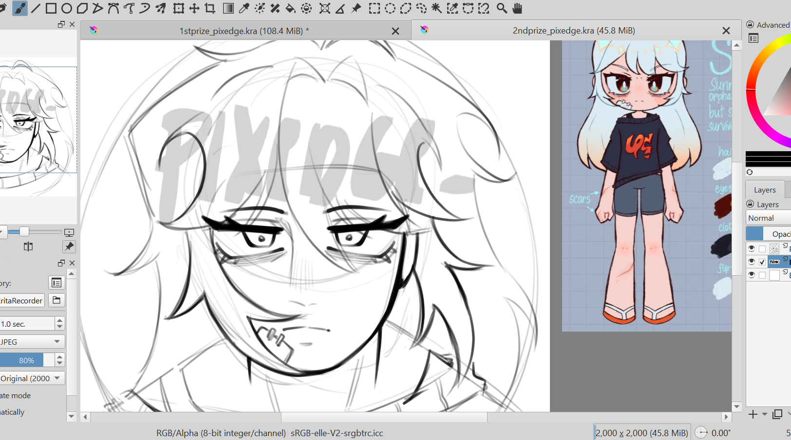The height and width of the screenshot is (440, 791).
Task: Click the Gradient tool icon
Action: pyautogui.click(x=228, y=8)
